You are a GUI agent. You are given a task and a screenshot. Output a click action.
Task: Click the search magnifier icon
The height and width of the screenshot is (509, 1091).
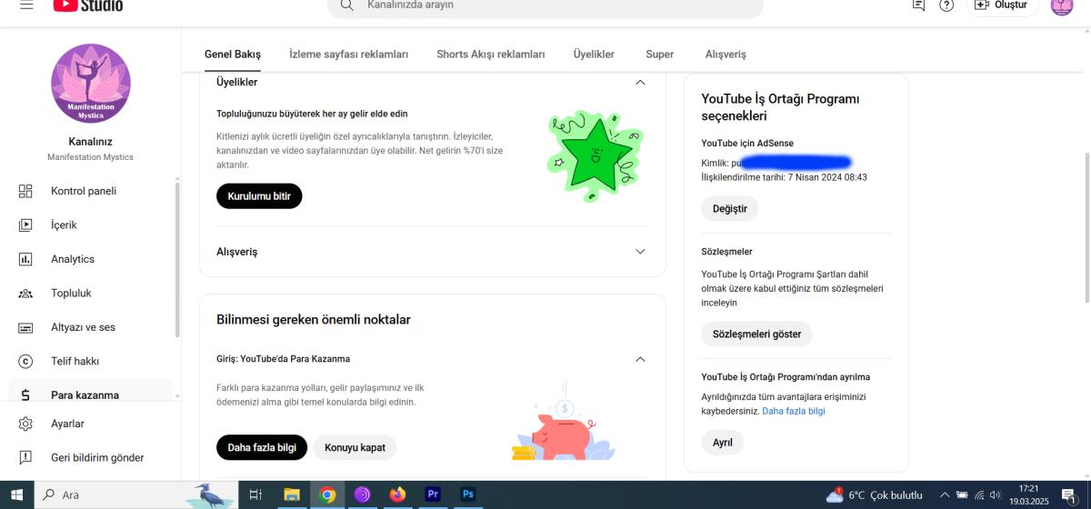point(346,5)
